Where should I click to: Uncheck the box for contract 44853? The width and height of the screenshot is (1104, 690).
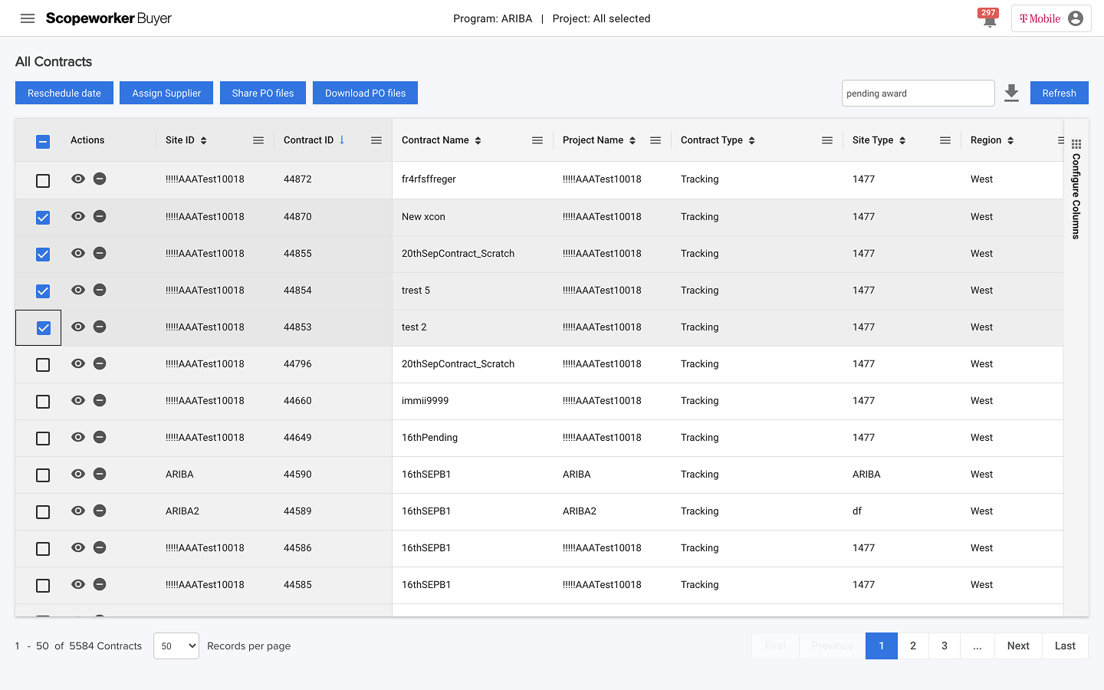pyautogui.click(x=43, y=328)
